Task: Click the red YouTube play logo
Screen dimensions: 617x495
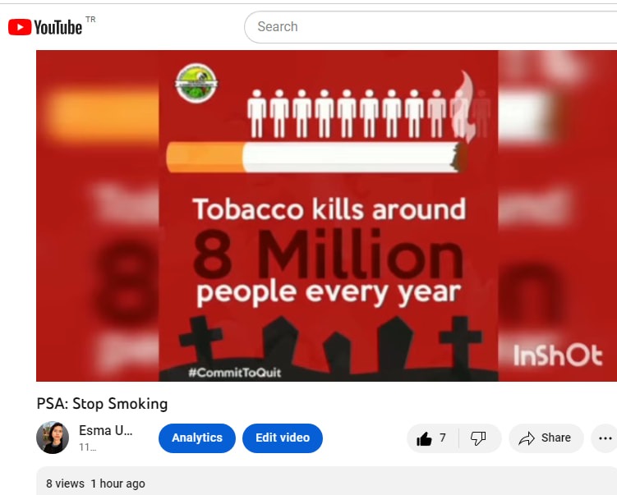Action: pos(20,27)
